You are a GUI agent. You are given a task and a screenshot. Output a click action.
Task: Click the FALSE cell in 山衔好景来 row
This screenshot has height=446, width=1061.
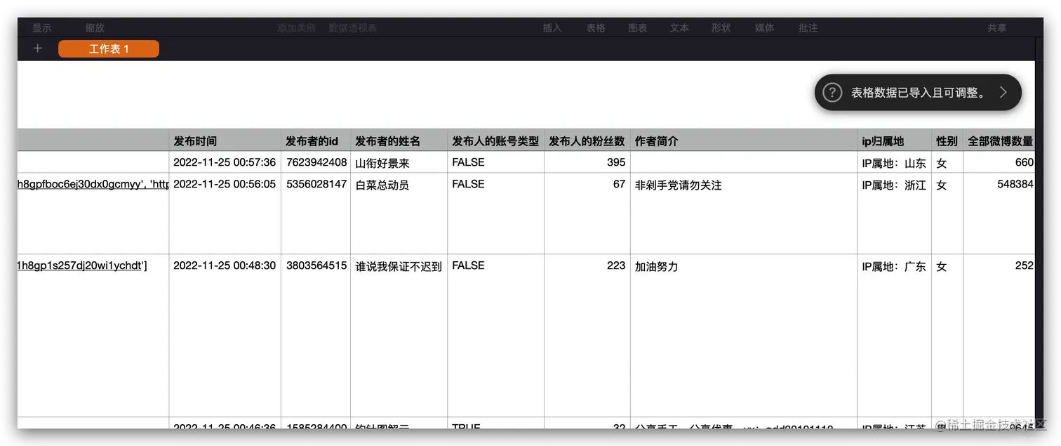[495, 162]
